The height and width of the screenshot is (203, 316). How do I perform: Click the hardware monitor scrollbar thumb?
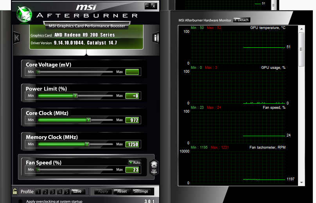click(302, 49)
